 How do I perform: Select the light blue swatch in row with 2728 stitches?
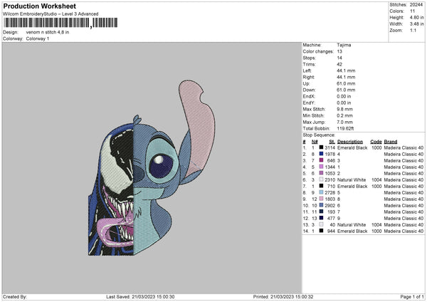322,192
